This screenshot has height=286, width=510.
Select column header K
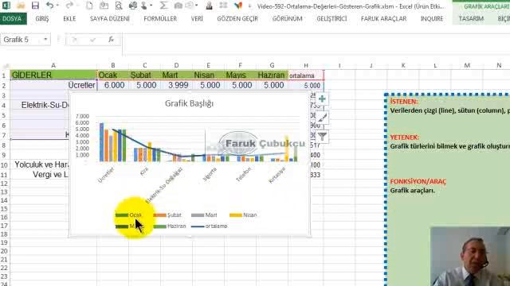click(x=403, y=65)
